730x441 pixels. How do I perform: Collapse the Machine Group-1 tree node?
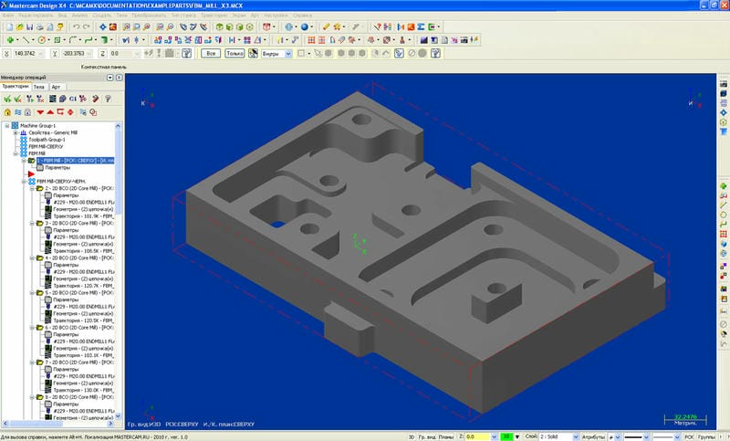pos(7,126)
